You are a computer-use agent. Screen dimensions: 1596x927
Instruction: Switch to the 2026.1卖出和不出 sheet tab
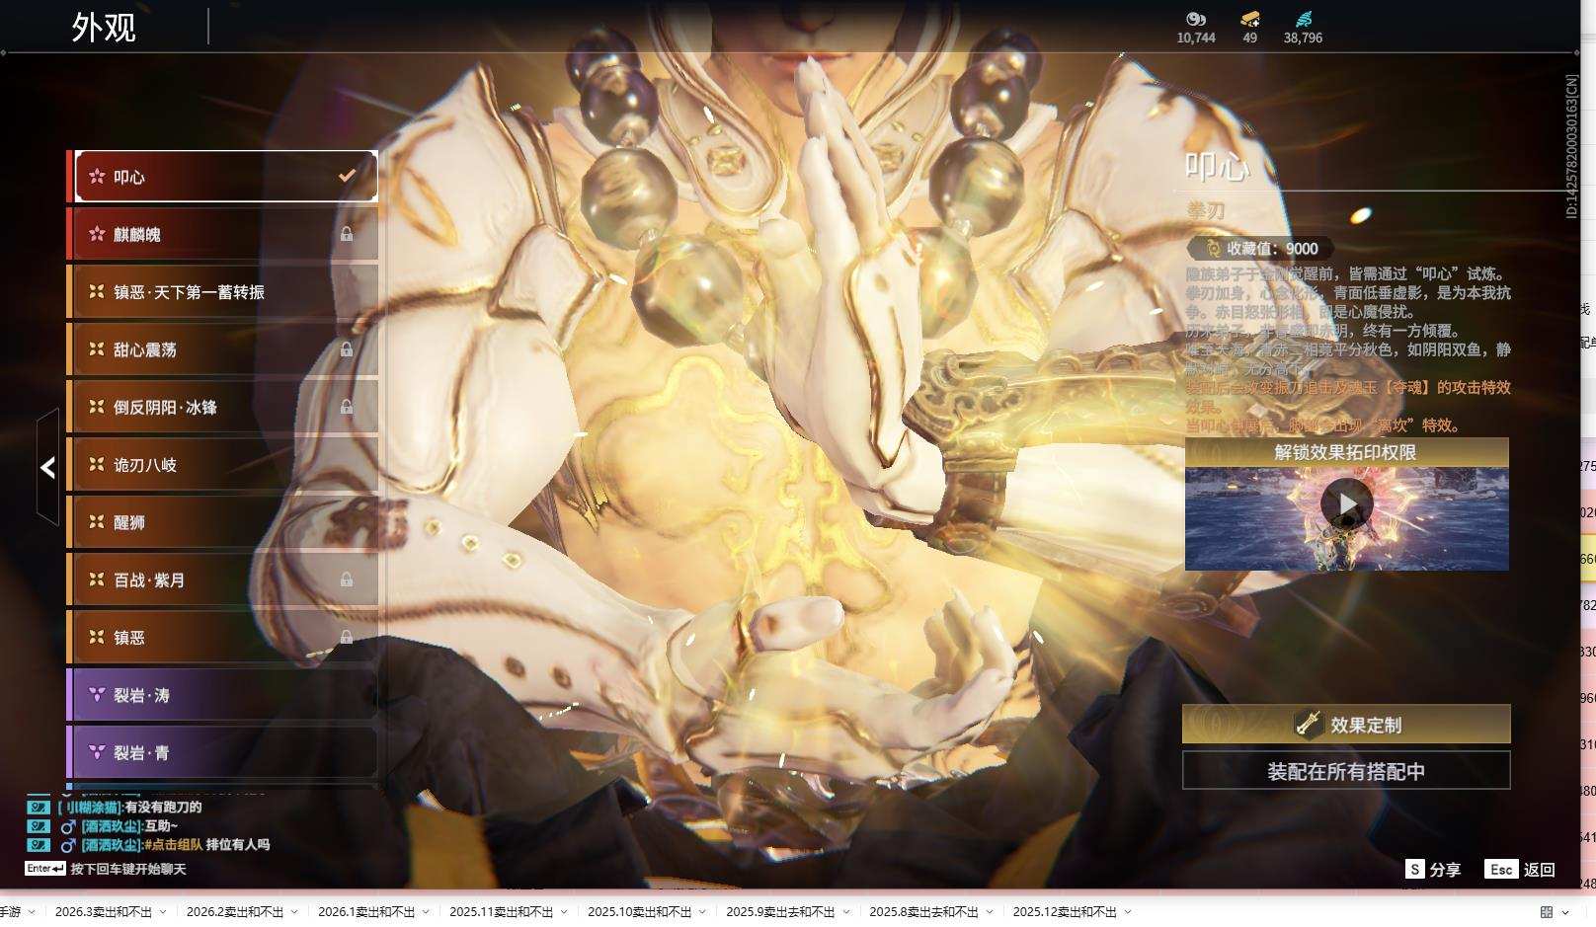(366, 912)
